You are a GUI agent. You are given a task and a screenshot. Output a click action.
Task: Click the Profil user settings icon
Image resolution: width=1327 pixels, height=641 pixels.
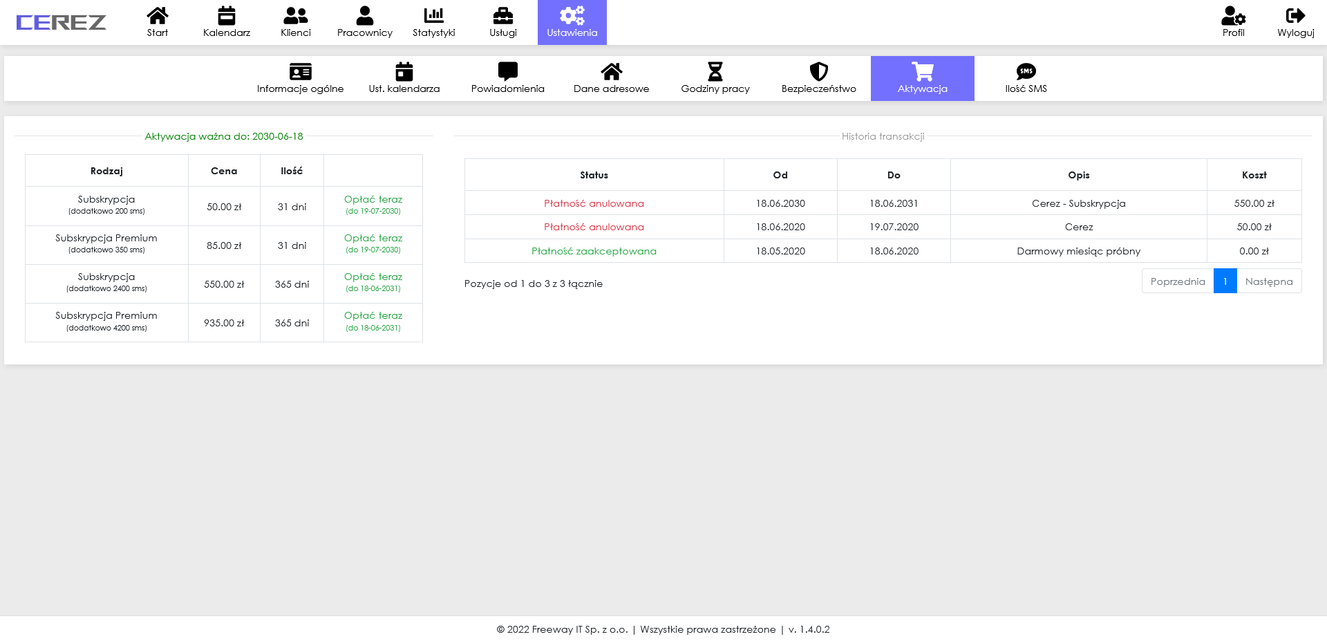point(1233,16)
